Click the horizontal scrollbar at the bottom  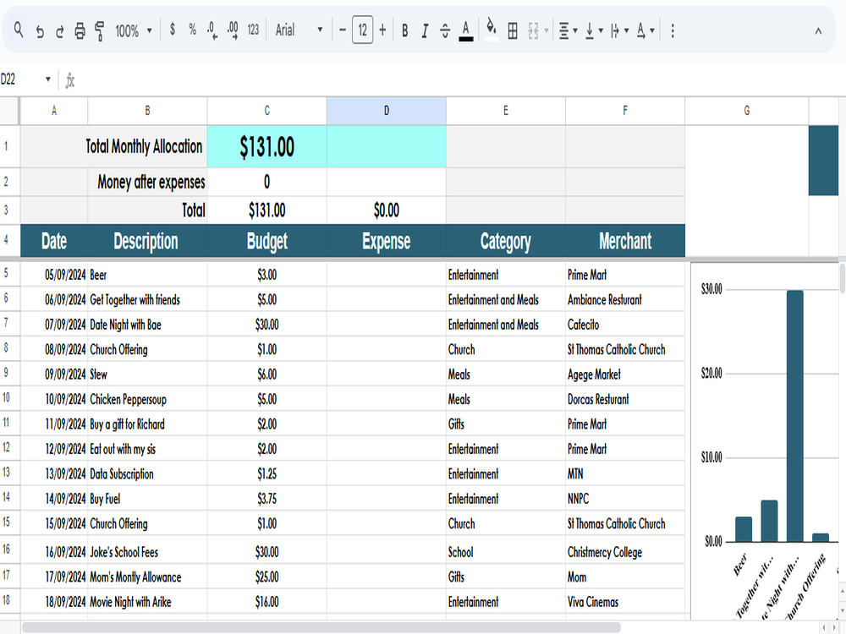click(x=321, y=627)
